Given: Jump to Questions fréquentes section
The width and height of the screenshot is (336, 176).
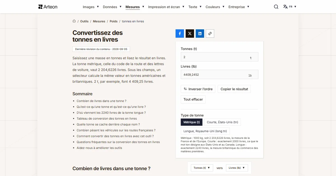Looking at the screenshot, I should 118,142.
